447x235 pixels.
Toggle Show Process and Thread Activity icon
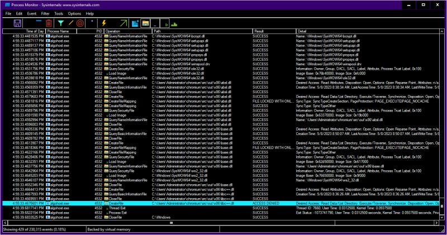[x=165, y=23]
